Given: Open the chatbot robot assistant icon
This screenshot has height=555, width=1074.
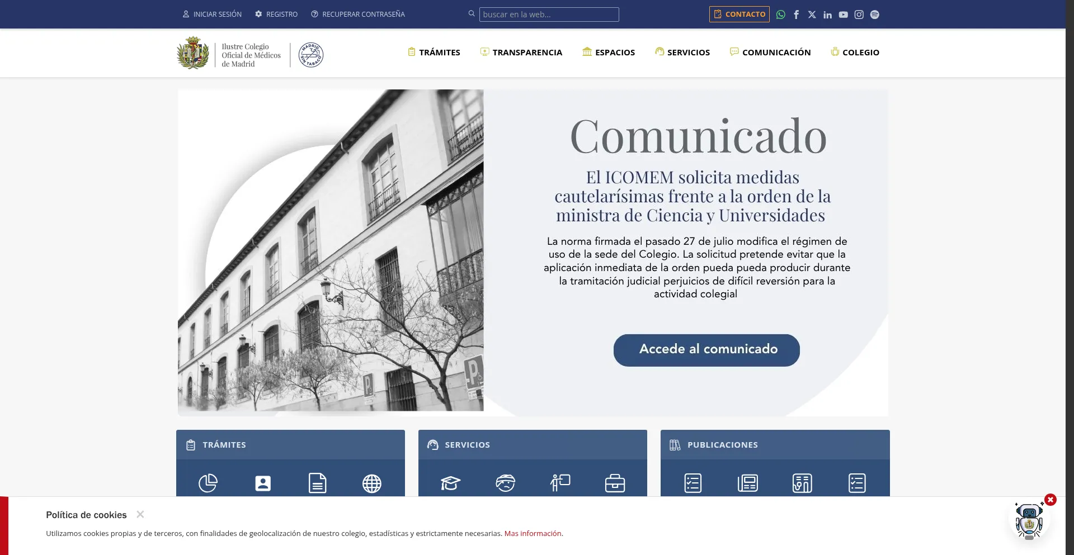Looking at the screenshot, I should (1029, 521).
